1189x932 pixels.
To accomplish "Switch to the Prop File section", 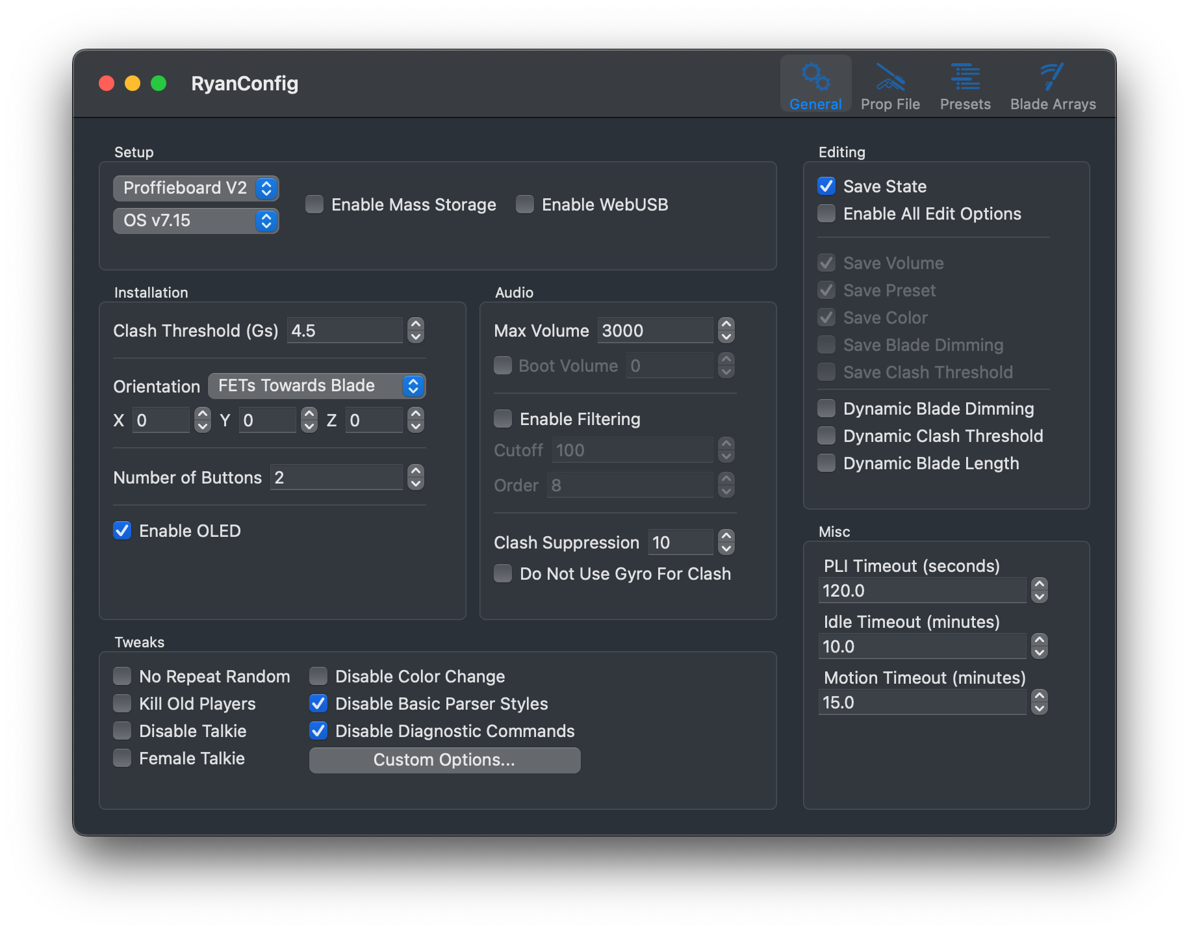I will click(890, 84).
